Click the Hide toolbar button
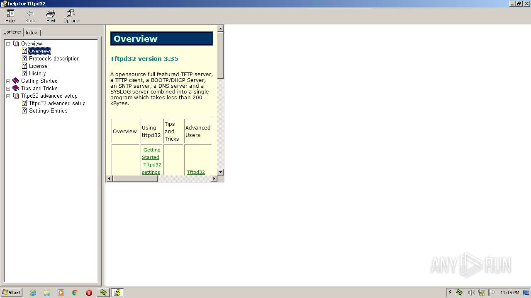Image resolution: width=531 pixels, height=298 pixels. point(10,17)
